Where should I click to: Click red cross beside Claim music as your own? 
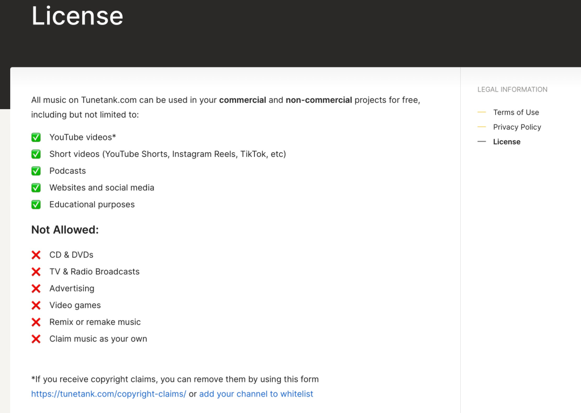(36, 339)
